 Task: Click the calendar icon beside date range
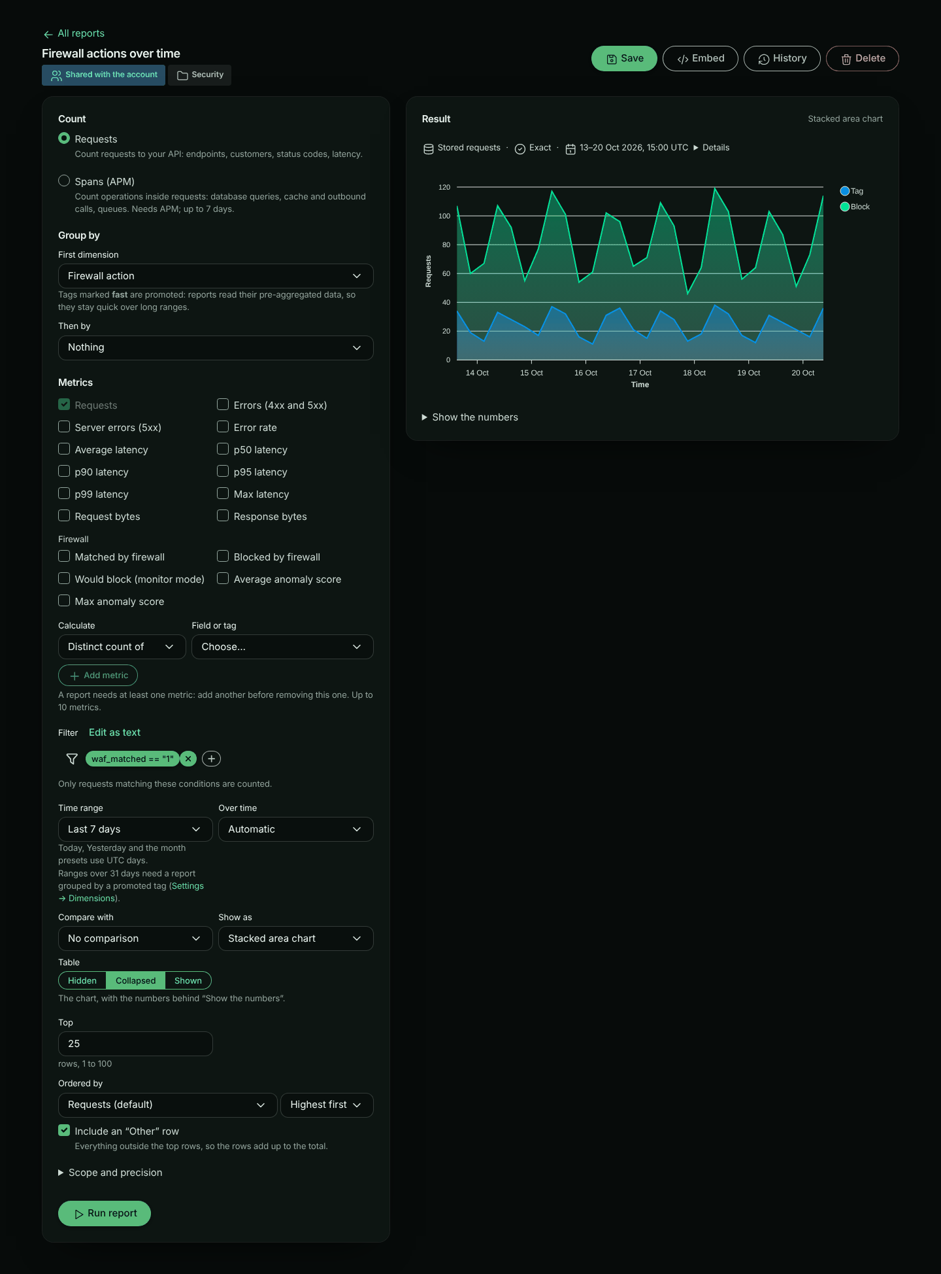(570, 148)
